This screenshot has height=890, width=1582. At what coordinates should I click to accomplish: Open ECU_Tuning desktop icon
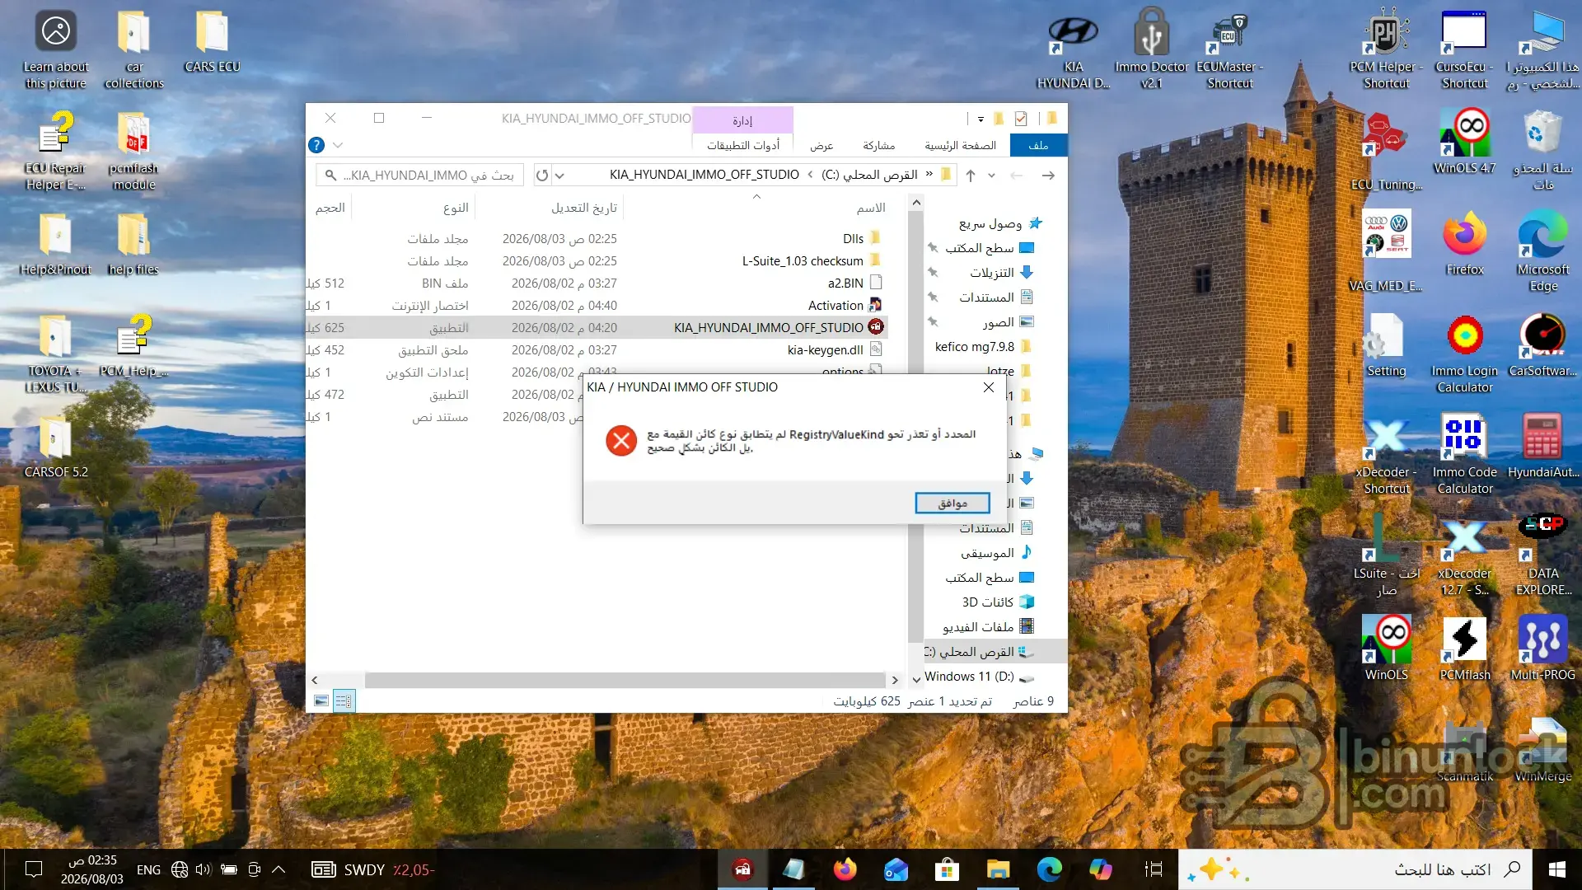point(1386,152)
